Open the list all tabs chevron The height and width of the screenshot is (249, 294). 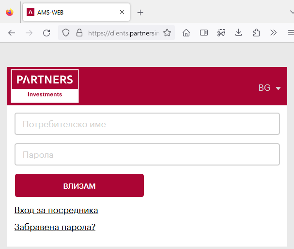tap(292, 13)
